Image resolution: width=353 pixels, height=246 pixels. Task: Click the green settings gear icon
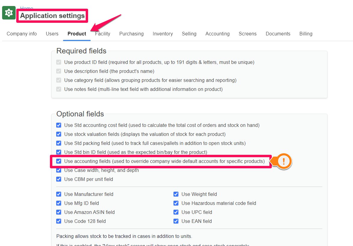pyautogui.click(x=9, y=13)
